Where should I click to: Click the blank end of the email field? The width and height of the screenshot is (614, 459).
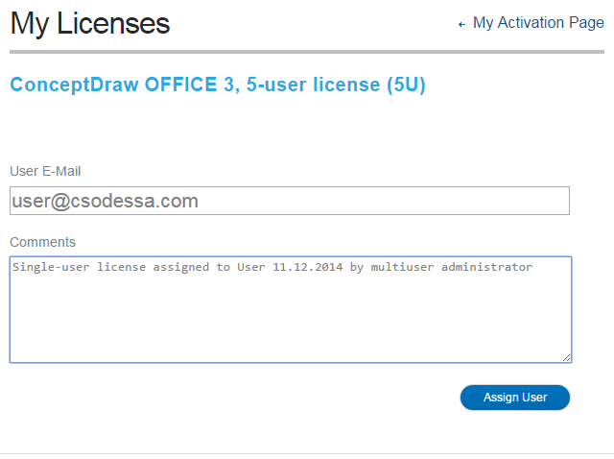(432, 201)
